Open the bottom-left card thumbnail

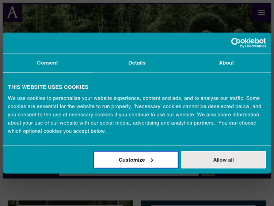(x=71, y=203)
